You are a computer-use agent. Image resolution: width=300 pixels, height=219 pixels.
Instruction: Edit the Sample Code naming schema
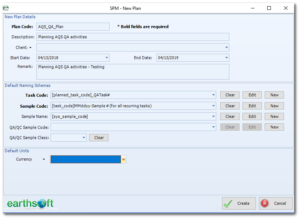(252, 106)
